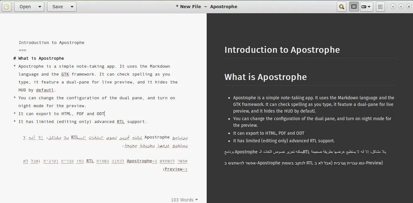Click the Open button
Viewport: 413px width, 203px height.
(x=25, y=6)
